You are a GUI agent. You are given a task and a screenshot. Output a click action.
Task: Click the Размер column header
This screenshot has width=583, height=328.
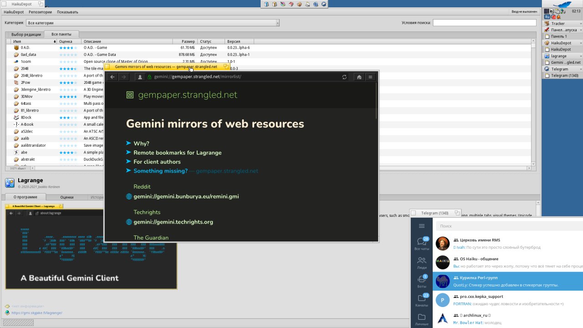pos(185,41)
